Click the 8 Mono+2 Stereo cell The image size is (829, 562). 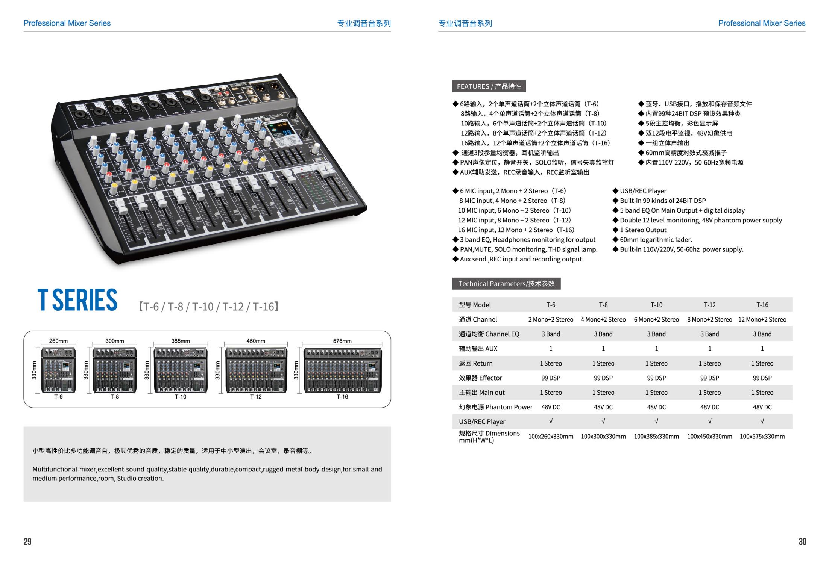pos(710,319)
